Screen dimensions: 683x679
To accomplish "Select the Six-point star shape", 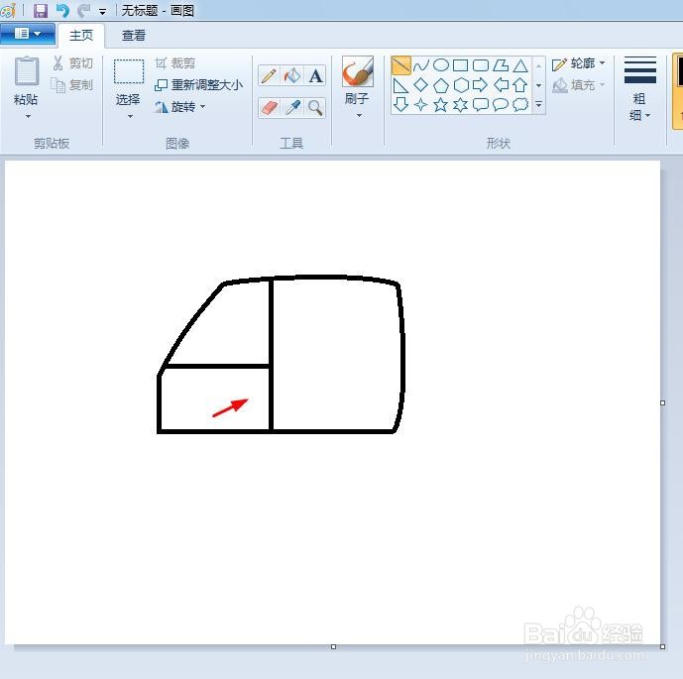I will click(460, 104).
